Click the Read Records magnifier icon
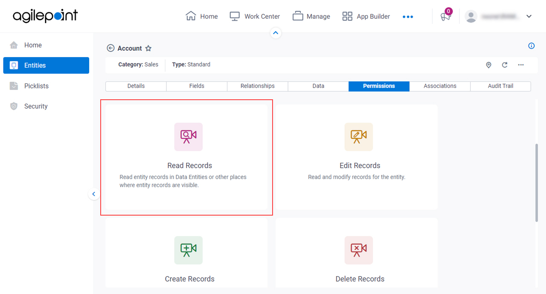Viewport: 546px width, 294px height. point(189,137)
